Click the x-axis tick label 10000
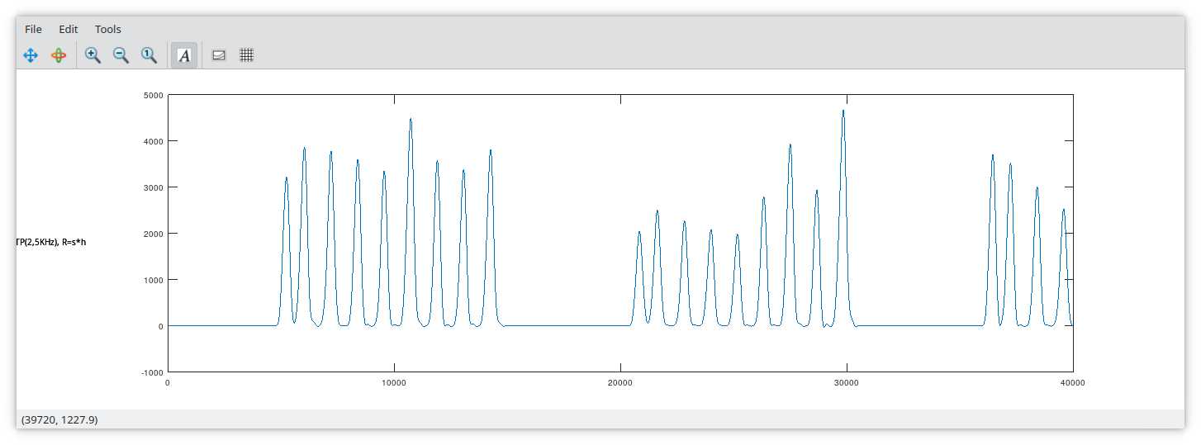 pos(393,382)
